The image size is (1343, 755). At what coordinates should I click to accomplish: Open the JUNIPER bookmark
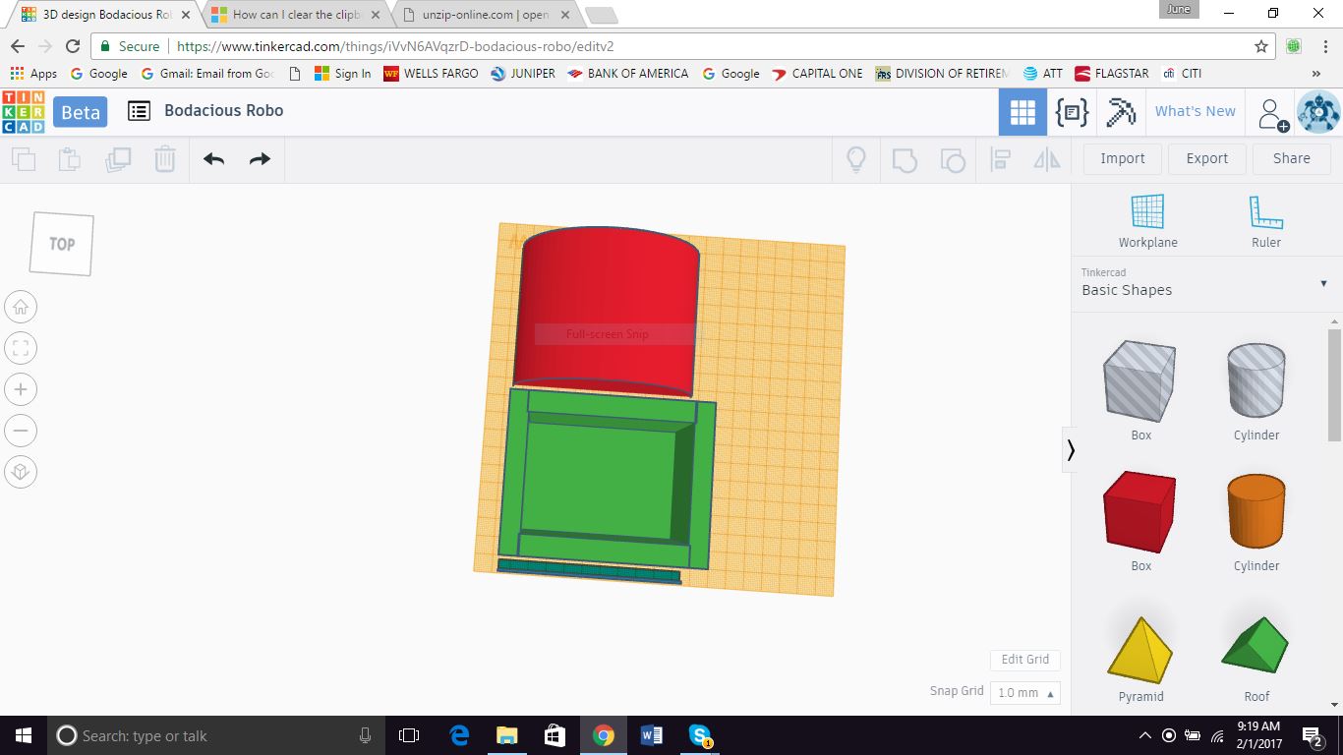point(522,74)
